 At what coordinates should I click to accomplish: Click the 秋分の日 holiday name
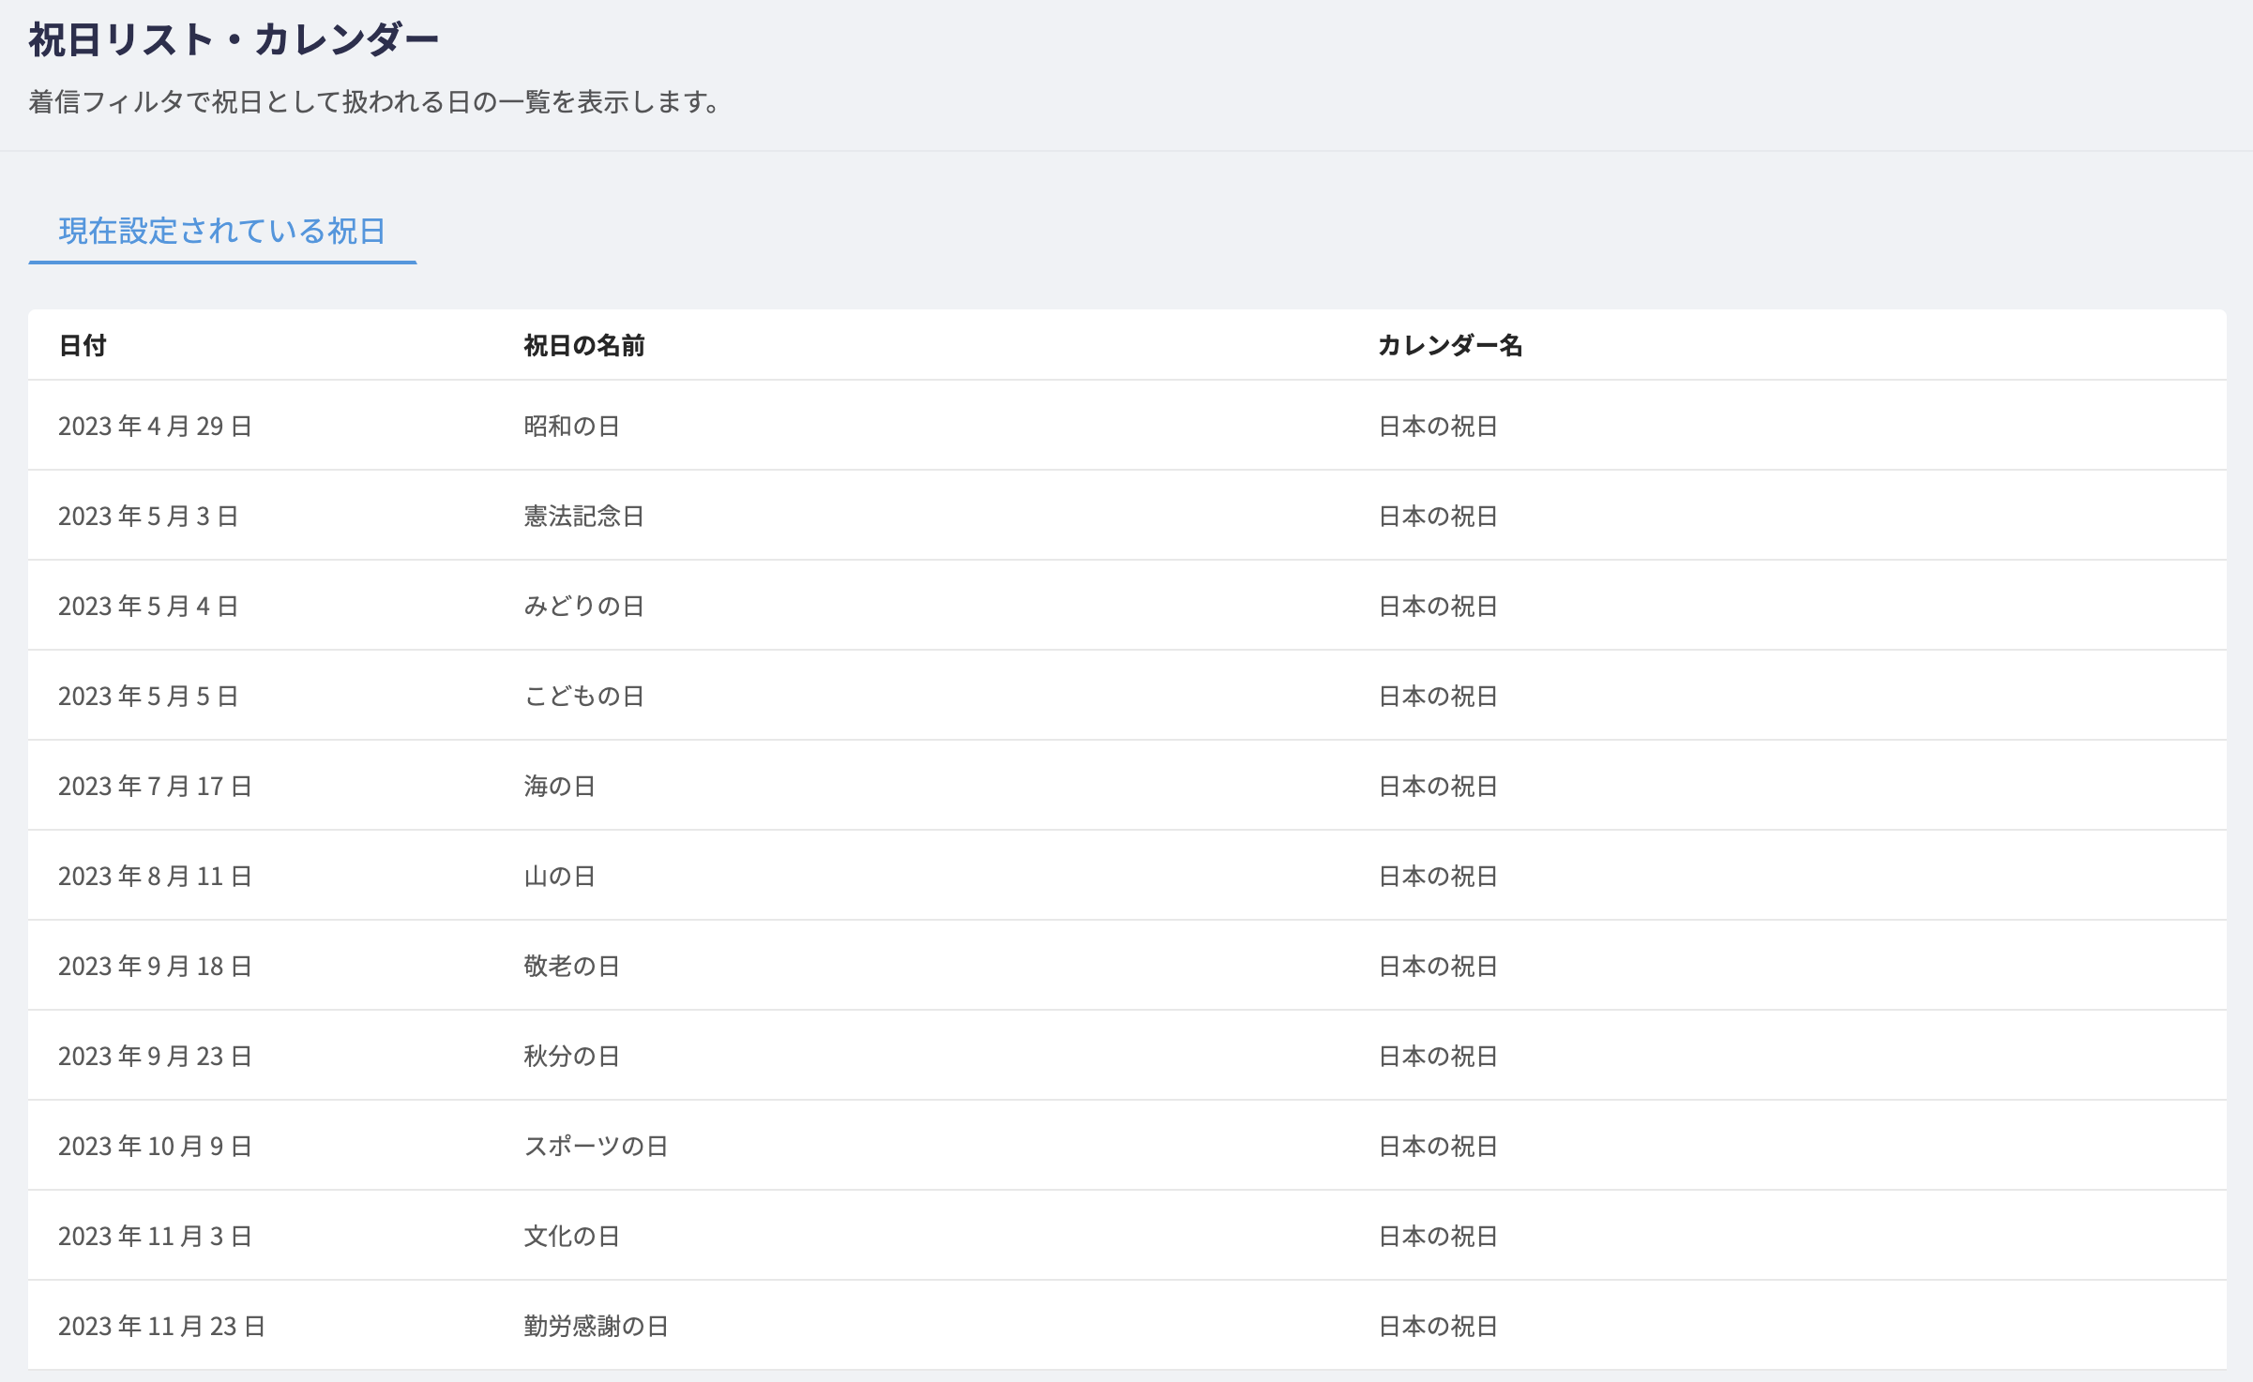[571, 1056]
